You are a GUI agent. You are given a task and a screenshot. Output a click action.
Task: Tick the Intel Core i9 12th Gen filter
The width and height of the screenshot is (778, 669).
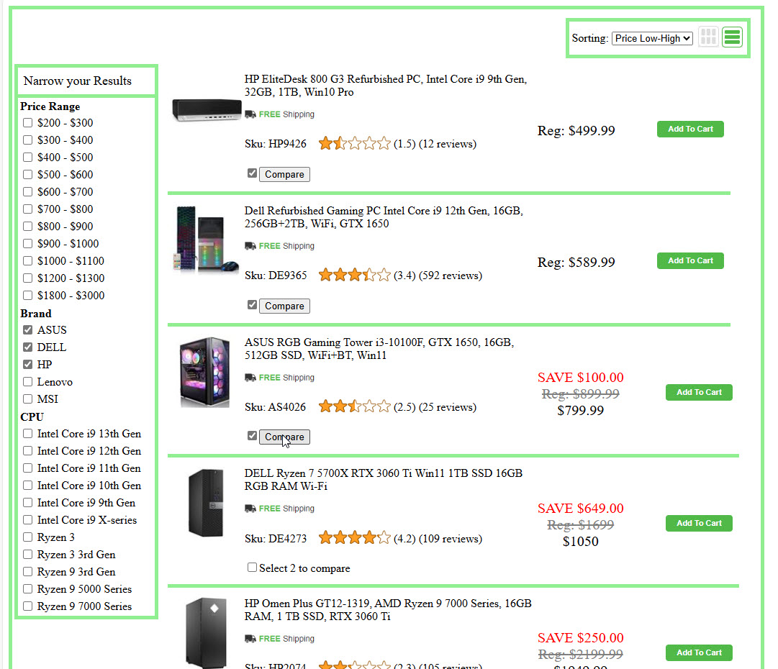pyautogui.click(x=28, y=451)
